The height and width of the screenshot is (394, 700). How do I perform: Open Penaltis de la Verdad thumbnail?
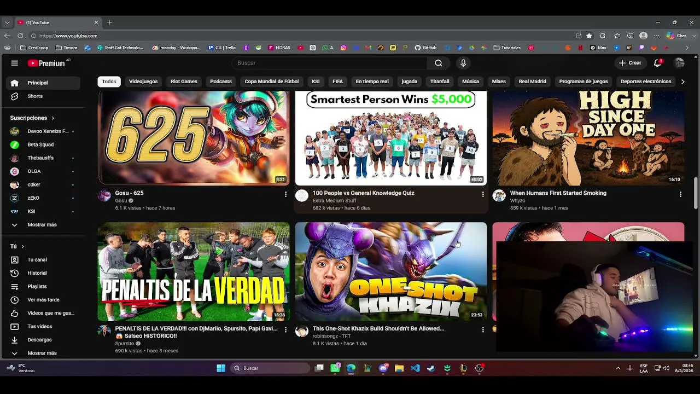[194, 271]
